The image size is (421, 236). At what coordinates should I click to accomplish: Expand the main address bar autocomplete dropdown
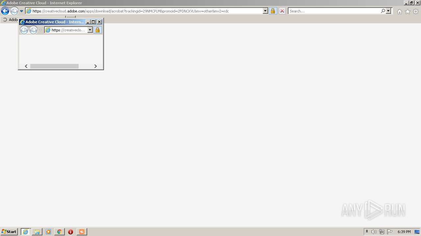265,11
